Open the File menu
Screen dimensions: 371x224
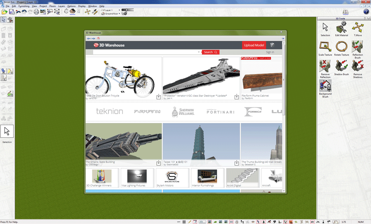pyautogui.click(x=7, y=6)
